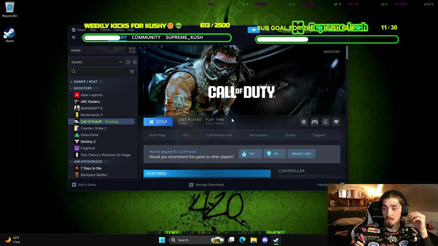Image resolution: width=438 pixels, height=246 pixels.
Task: Open the Steam shortcut on the desktop
Action: click(x=9, y=35)
